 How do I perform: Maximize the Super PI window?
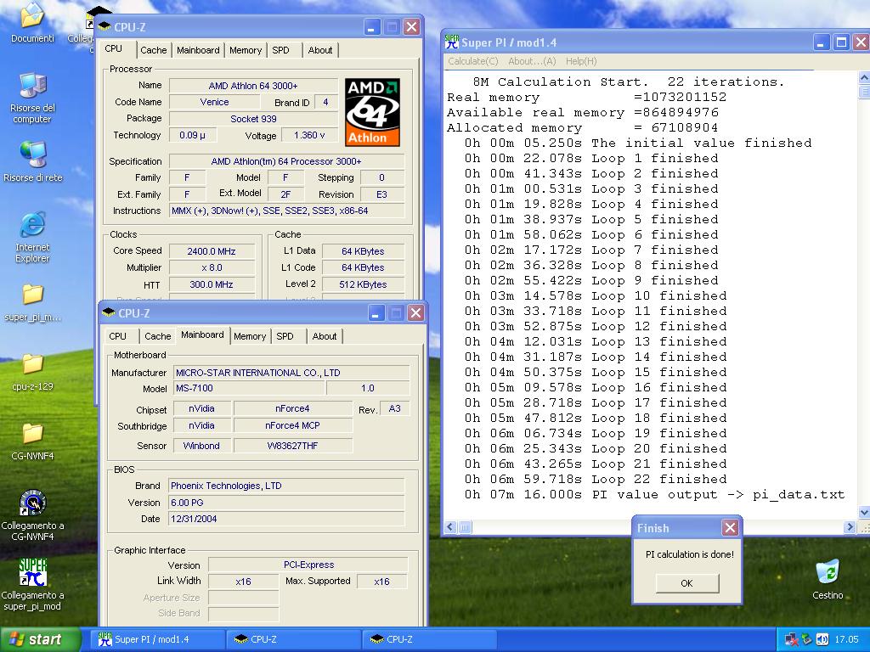841,42
